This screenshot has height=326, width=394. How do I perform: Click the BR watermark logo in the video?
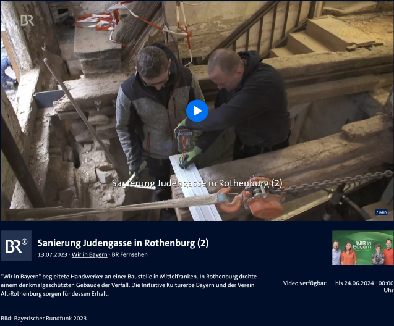[27, 20]
